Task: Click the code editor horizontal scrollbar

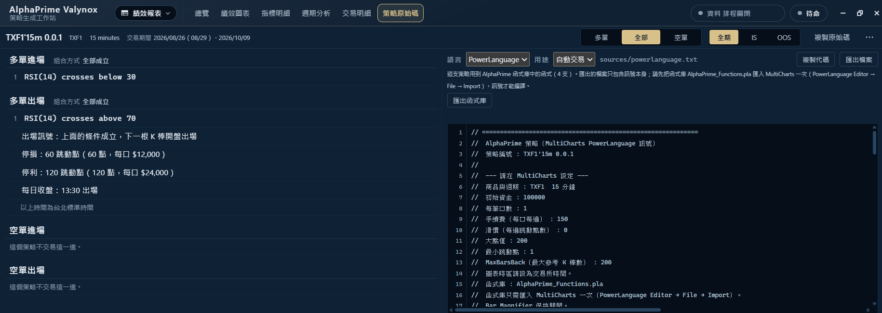Action: (558, 310)
